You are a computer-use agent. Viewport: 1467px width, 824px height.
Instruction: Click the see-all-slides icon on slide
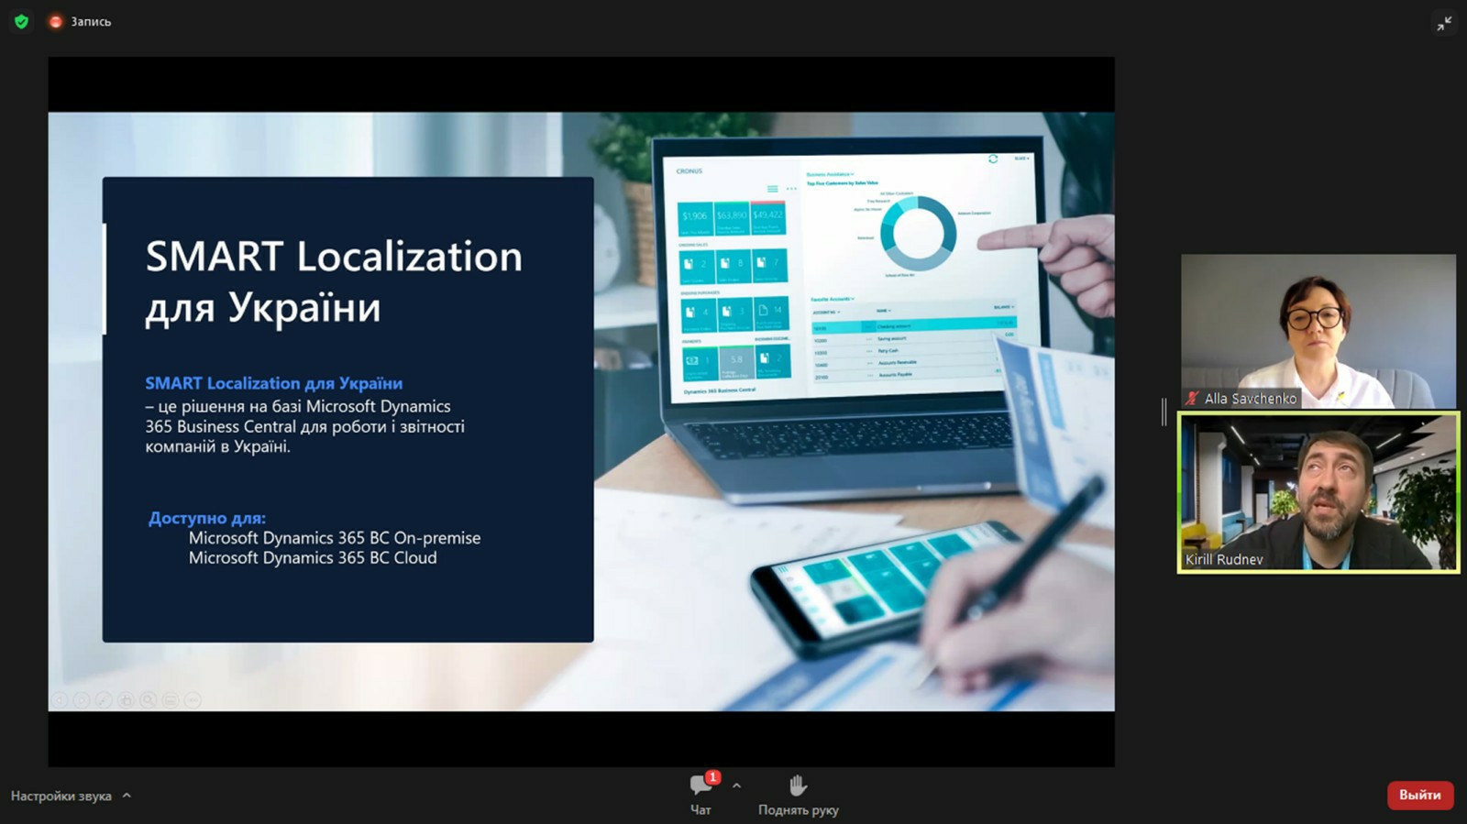pos(126,700)
